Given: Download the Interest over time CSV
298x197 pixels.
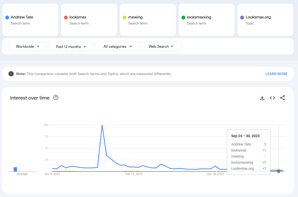Looking at the screenshot, I should (x=262, y=98).
